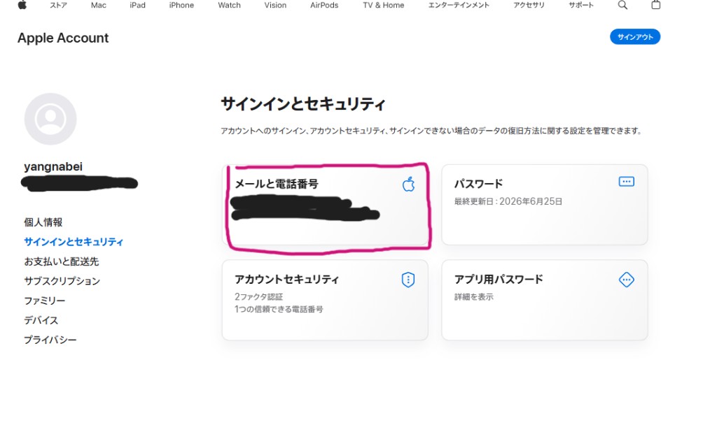Open the iPhone menu item
717x425 pixels.
click(x=181, y=6)
